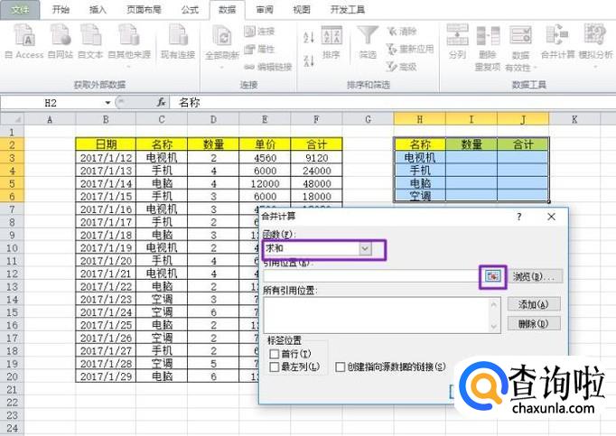This screenshot has width=616, height=436.
Task: Click cell 48000 in column F
Action: [317, 183]
